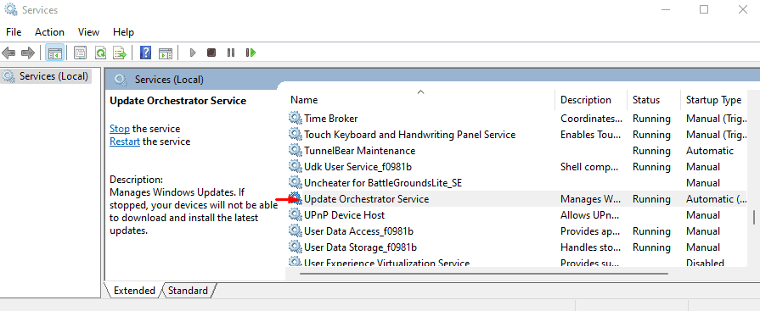This screenshot has height=311, width=760.
Task: Click the Restart Service toolbar icon
Action: (x=251, y=53)
